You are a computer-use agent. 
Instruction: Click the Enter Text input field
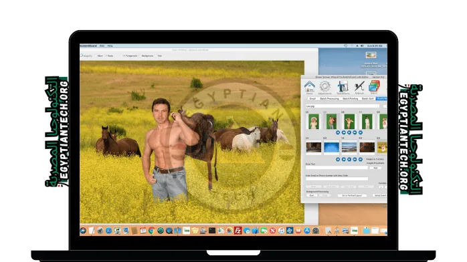click(337, 168)
